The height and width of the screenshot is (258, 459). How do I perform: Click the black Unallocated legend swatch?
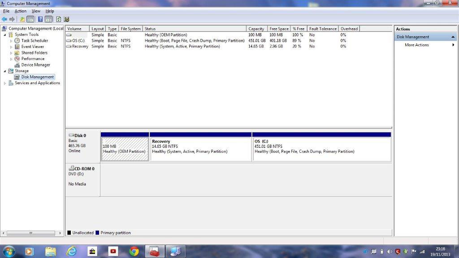point(69,233)
